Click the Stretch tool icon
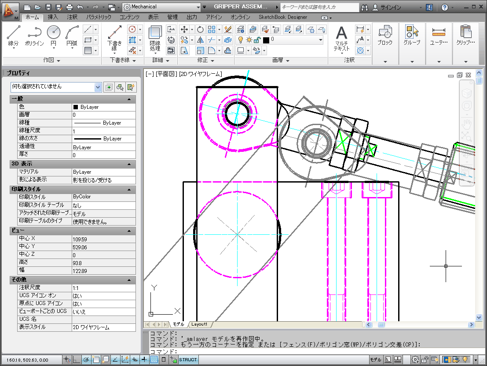 click(x=184, y=50)
